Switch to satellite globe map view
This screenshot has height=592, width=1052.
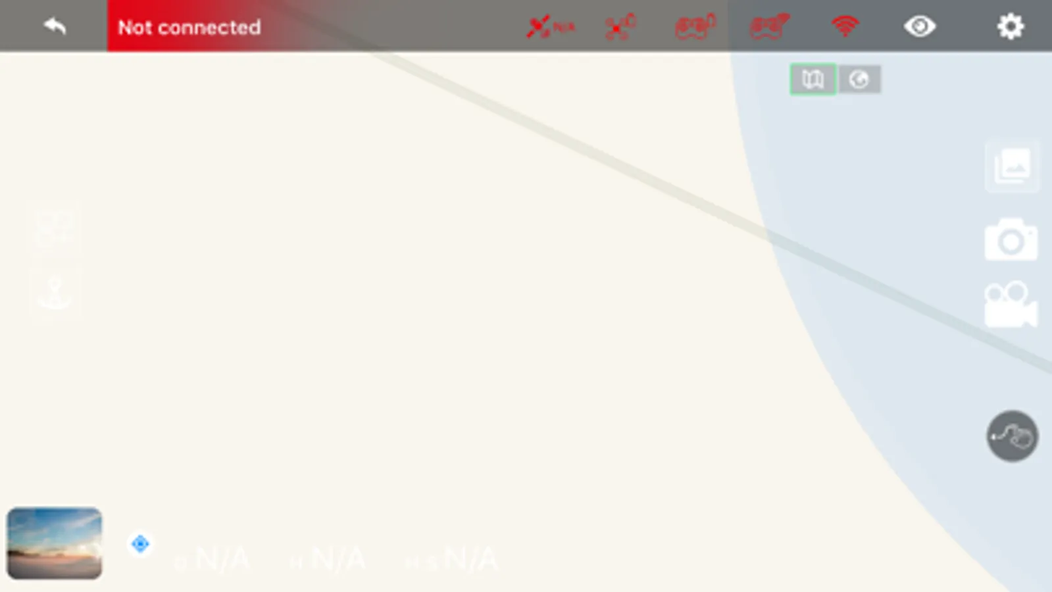pos(859,80)
